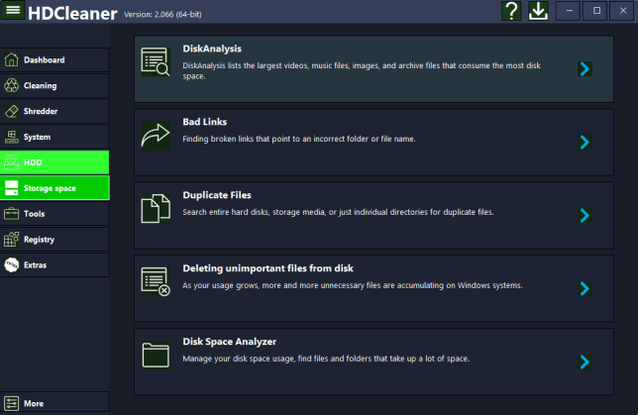The width and height of the screenshot is (638, 415).
Task: Open Deleting unimportant files blue chevron
Action: (585, 288)
